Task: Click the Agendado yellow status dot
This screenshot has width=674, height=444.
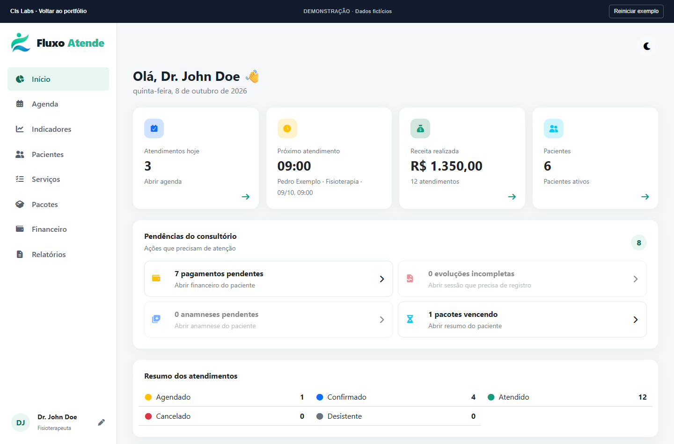Action: 148,397
